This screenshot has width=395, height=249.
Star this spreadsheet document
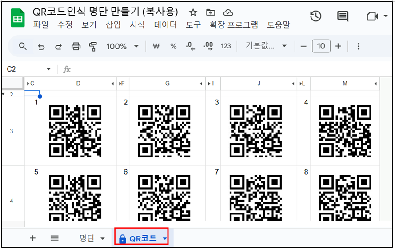[193, 12]
